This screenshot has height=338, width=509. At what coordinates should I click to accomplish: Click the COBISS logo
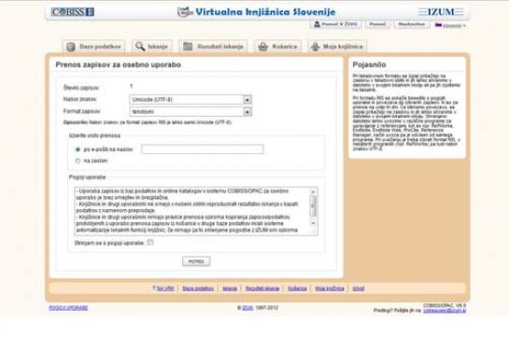73,12
